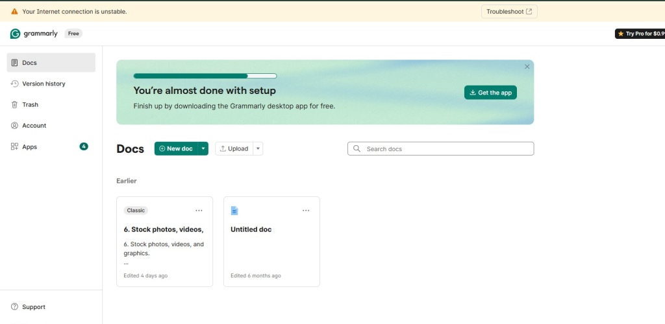The height and width of the screenshot is (324, 665).
Task: Click the 'Earlier' section heading
Action: pyautogui.click(x=127, y=181)
